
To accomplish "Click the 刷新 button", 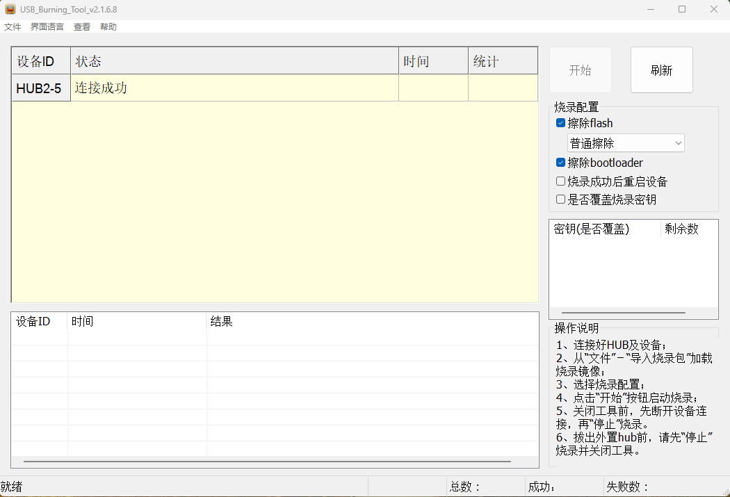I will pos(661,70).
